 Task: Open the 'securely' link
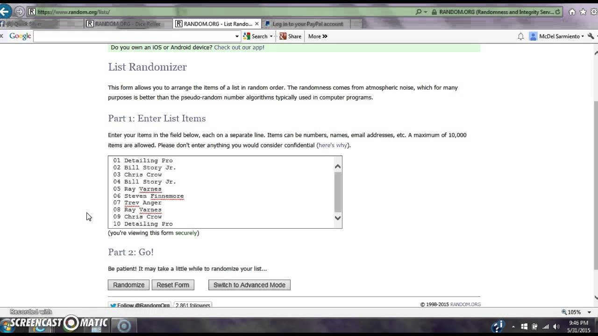coord(186,233)
